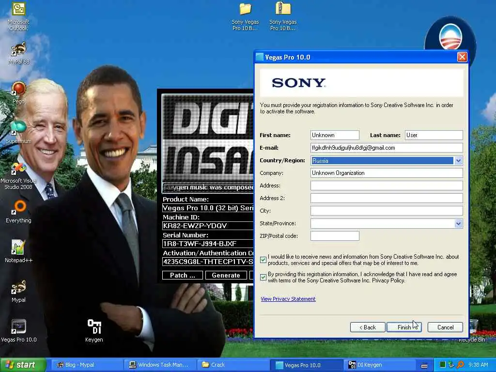Viewport: 496px width, 372px height.
Task: Click the ZIP/Postal code field
Action: point(335,236)
